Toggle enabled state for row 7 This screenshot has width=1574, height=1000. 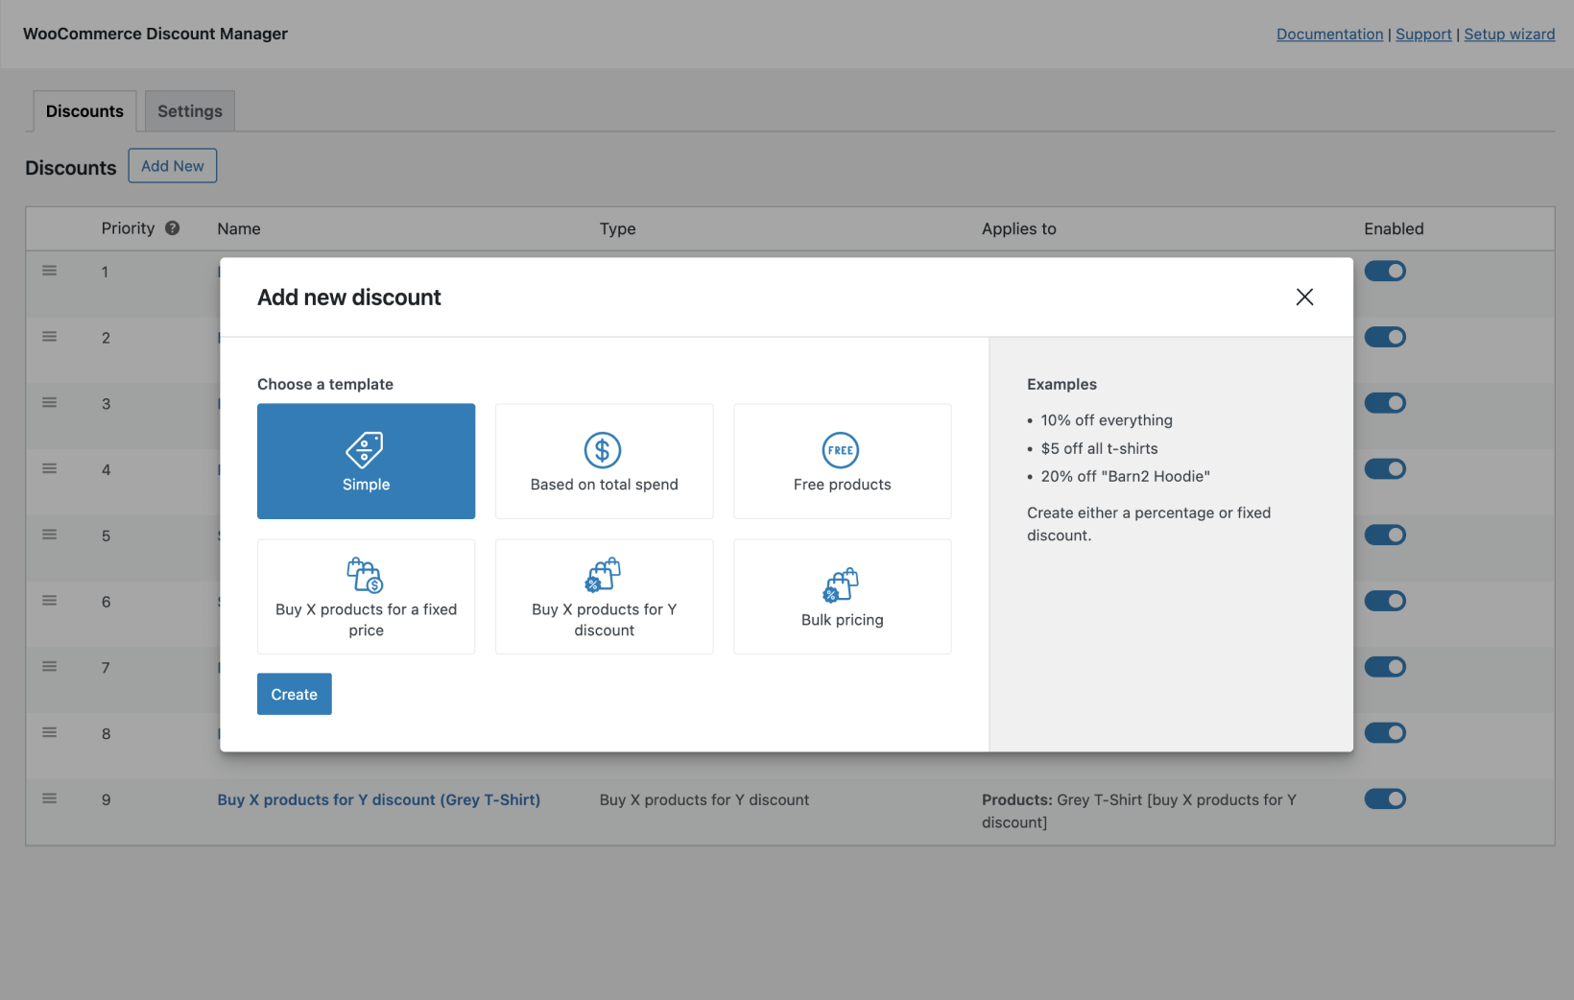pyautogui.click(x=1385, y=666)
